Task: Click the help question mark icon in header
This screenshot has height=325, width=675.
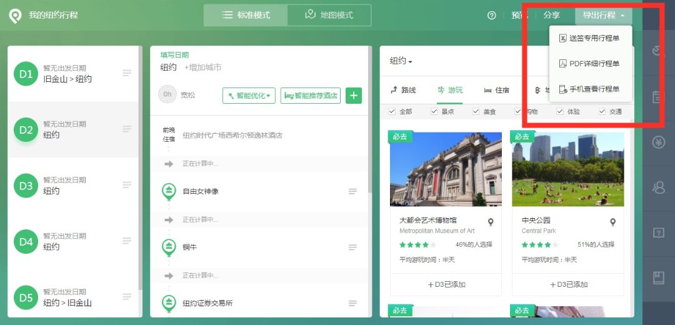Action: click(x=492, y=16)
